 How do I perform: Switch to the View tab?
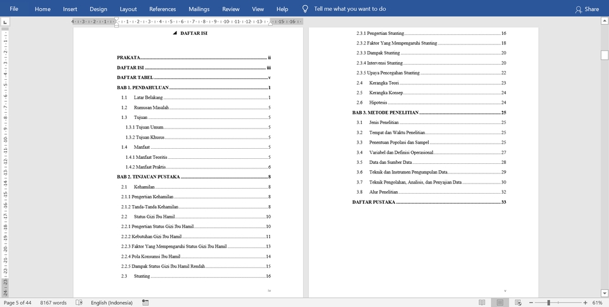point(258,9)
